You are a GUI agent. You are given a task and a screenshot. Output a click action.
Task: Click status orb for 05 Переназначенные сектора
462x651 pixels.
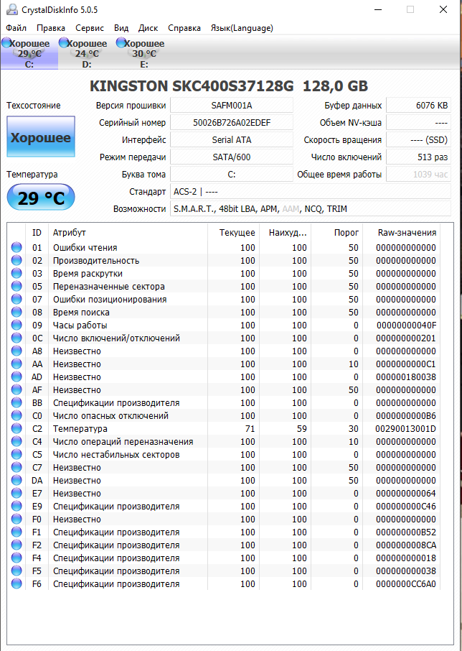point(16,287)
